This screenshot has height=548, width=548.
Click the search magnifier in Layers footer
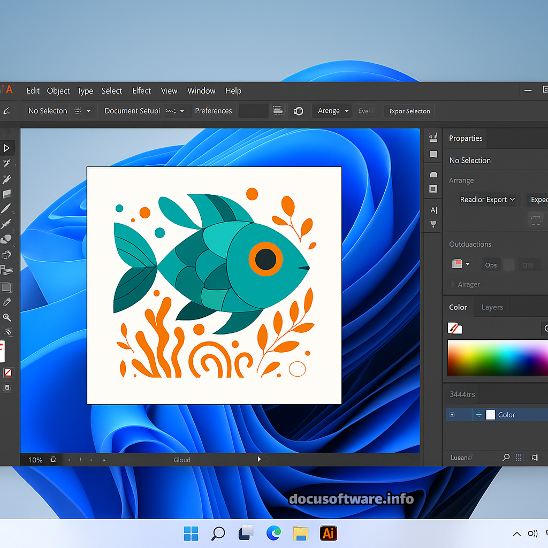click(506, 458)
